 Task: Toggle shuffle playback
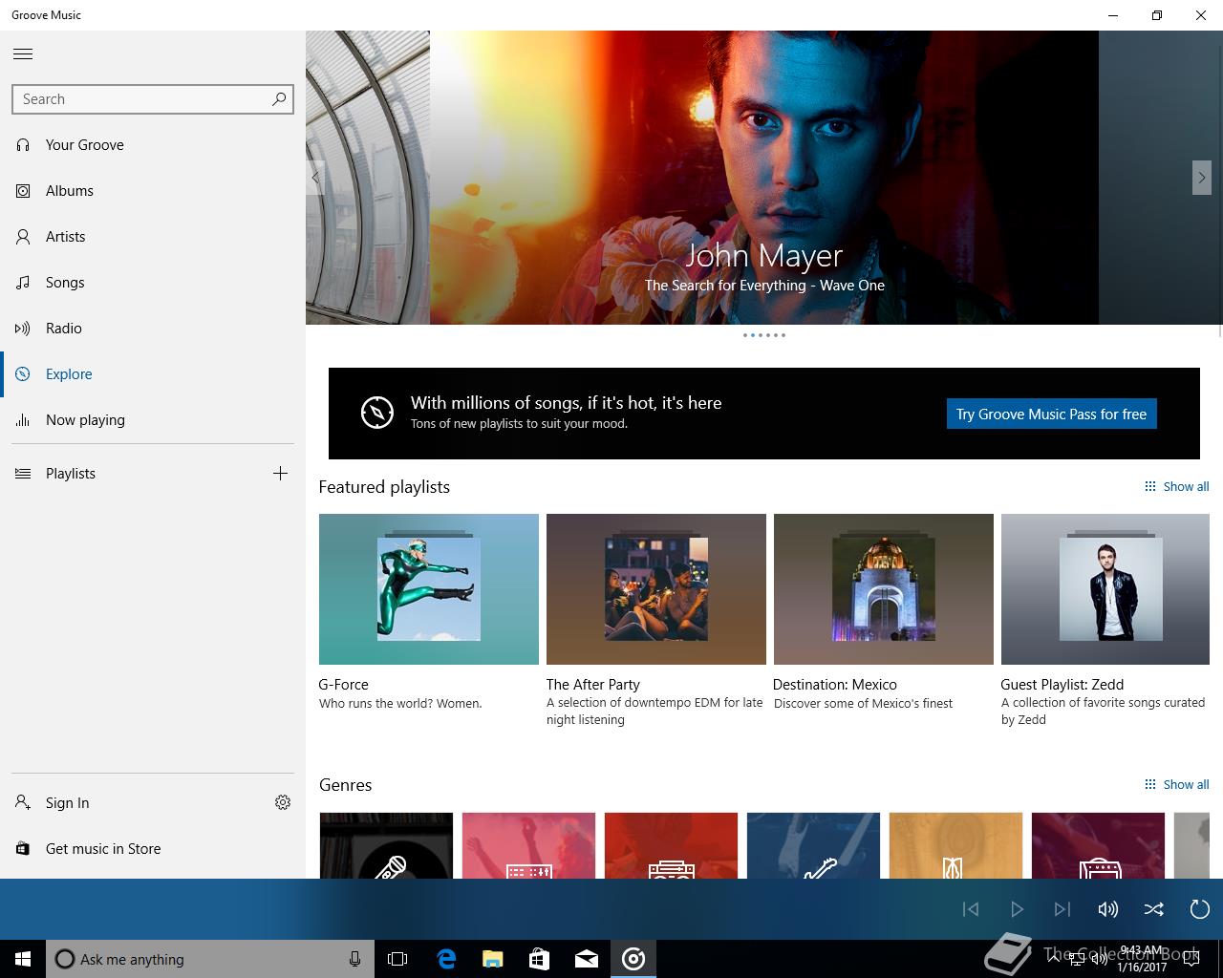coord(1154,909)
